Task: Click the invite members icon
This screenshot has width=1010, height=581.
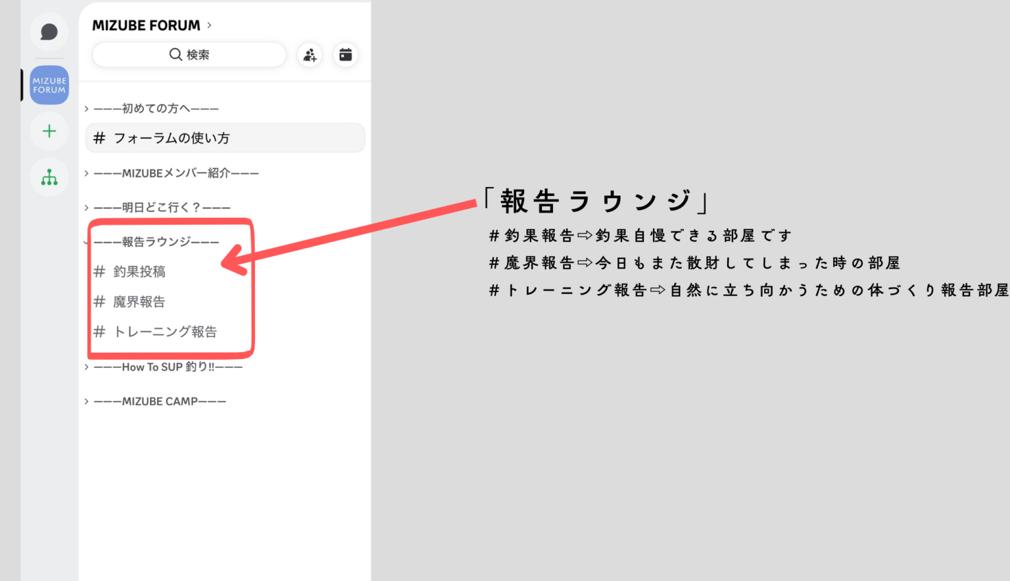Action: [310, 55]
